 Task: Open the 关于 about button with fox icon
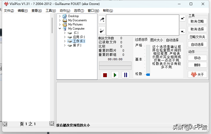click(197, 75)
